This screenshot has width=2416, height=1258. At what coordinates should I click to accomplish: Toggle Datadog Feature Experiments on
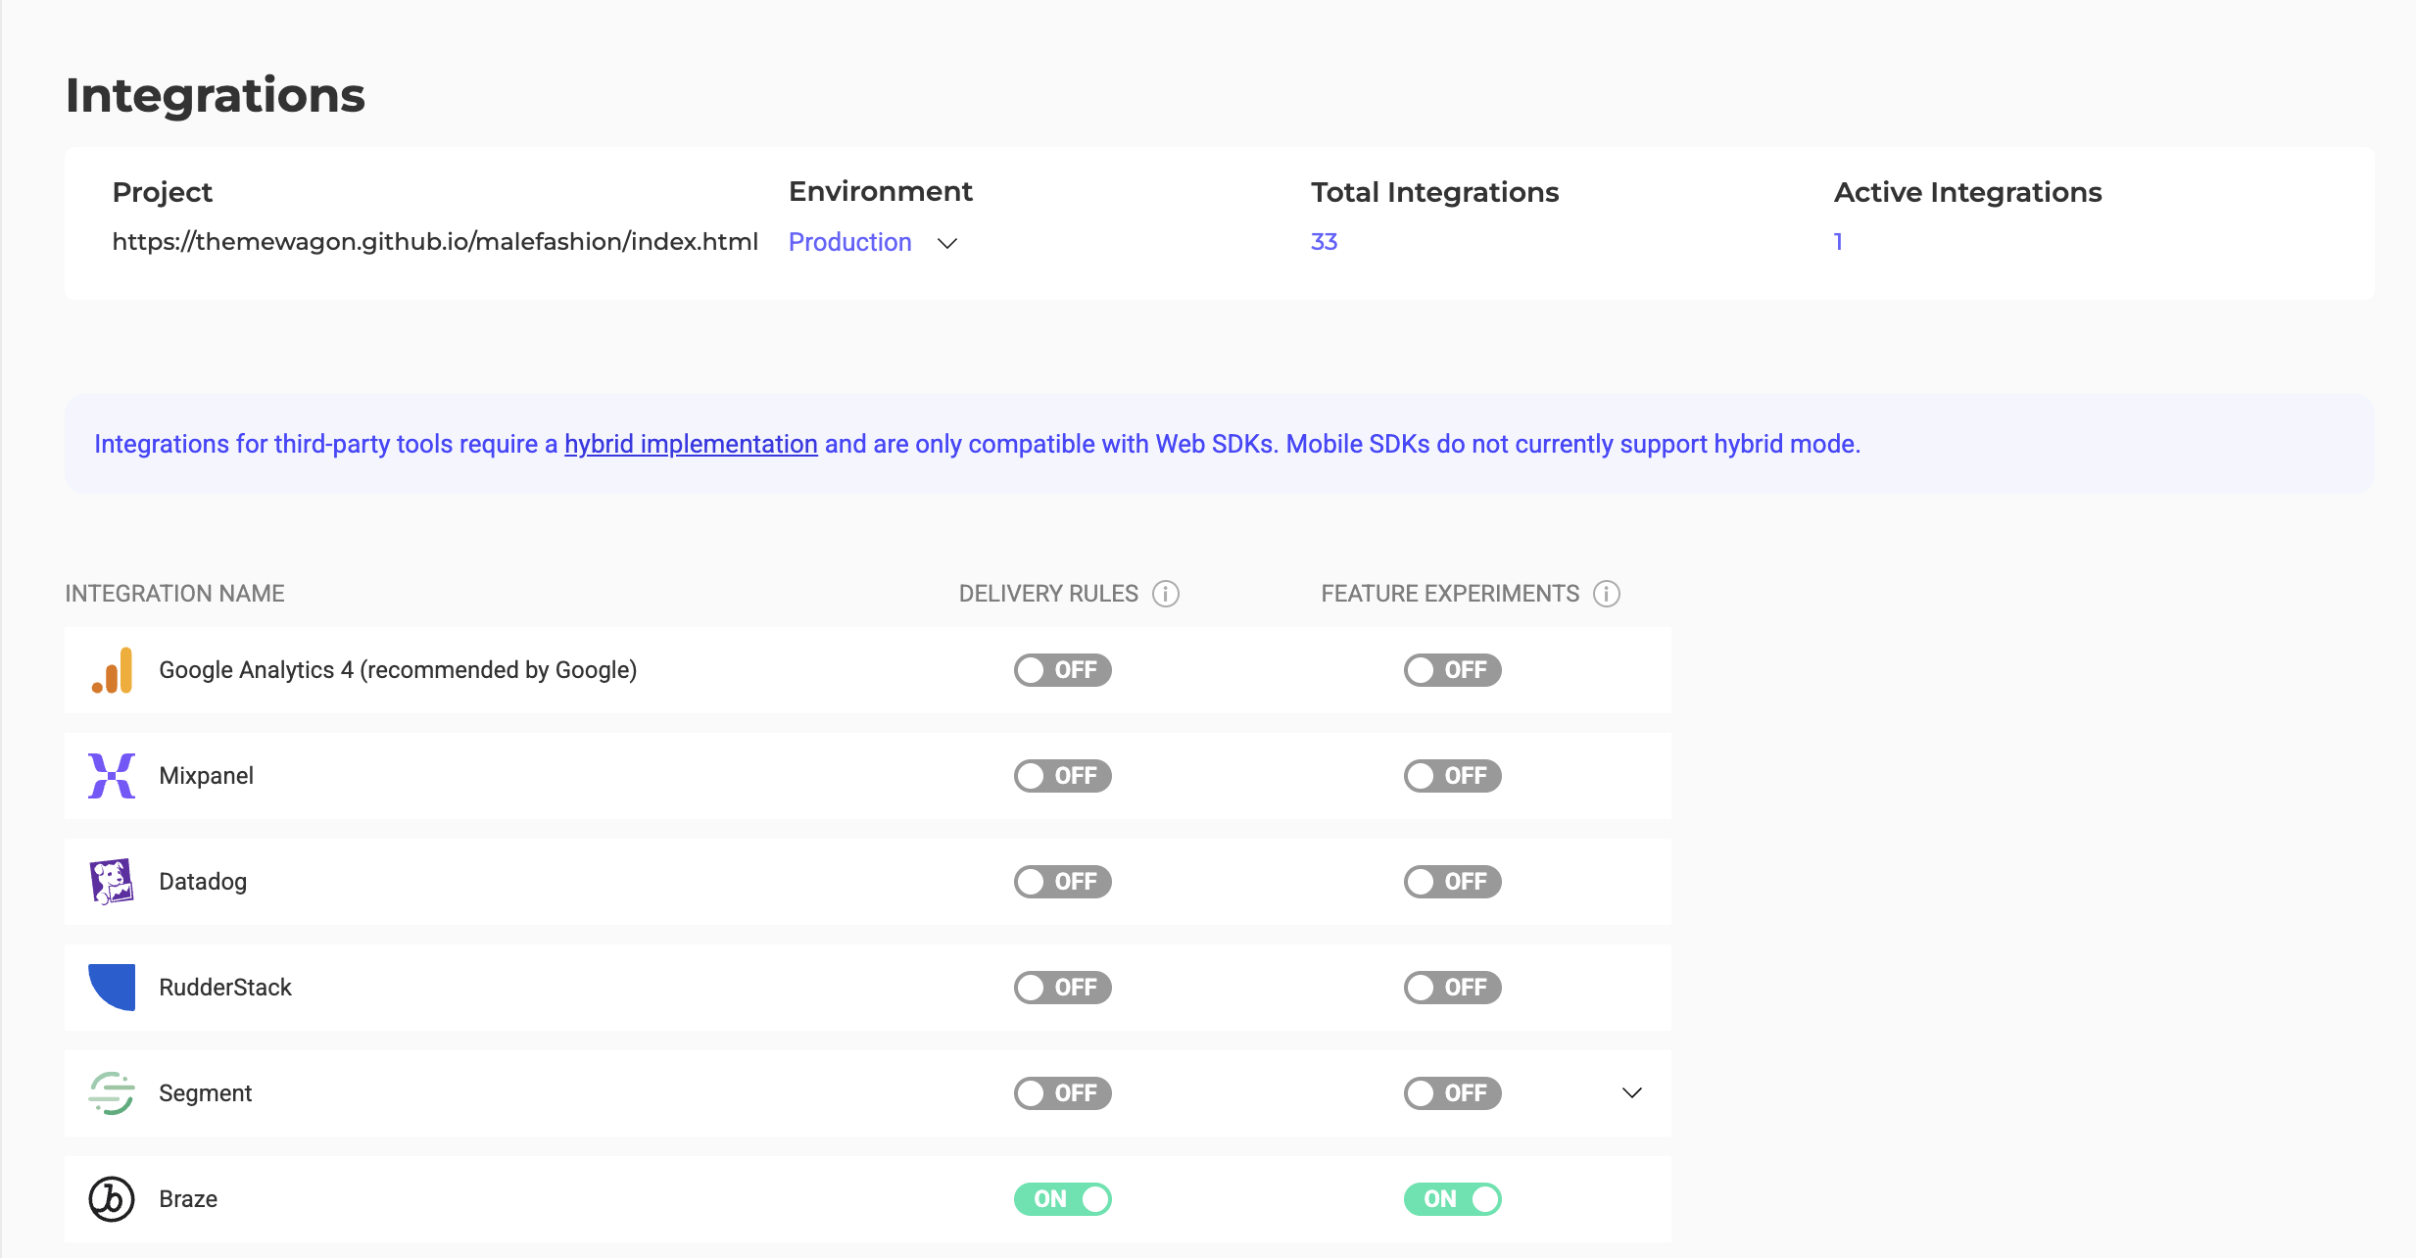click(x=1452, y=881)
